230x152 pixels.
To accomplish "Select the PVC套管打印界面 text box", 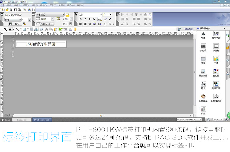I will point(41,44).
